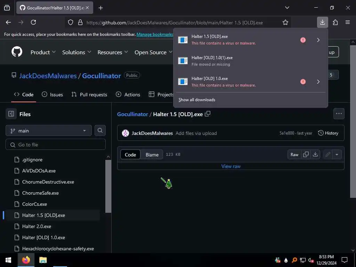Open the muted volume tray icon
356x267 pixels.
click(x=311, y=260)
